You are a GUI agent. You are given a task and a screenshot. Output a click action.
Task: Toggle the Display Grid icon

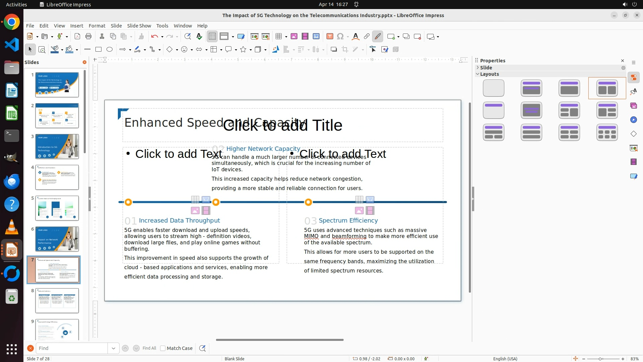pyautogui.click(x=212, y=37)
